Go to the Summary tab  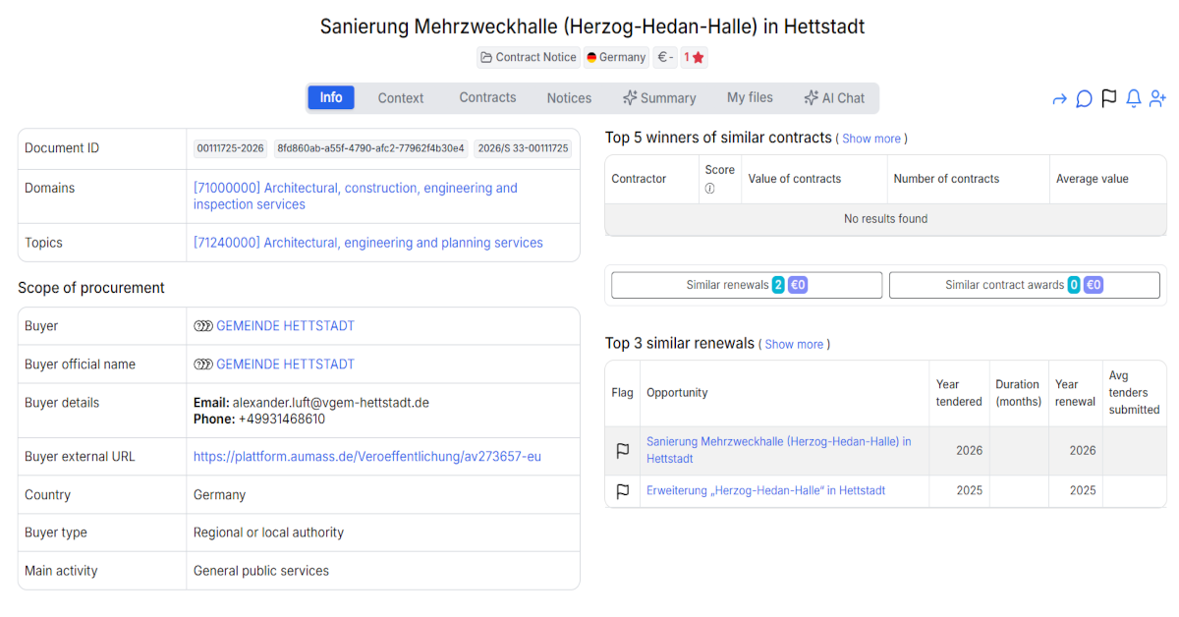coord(659,98)
